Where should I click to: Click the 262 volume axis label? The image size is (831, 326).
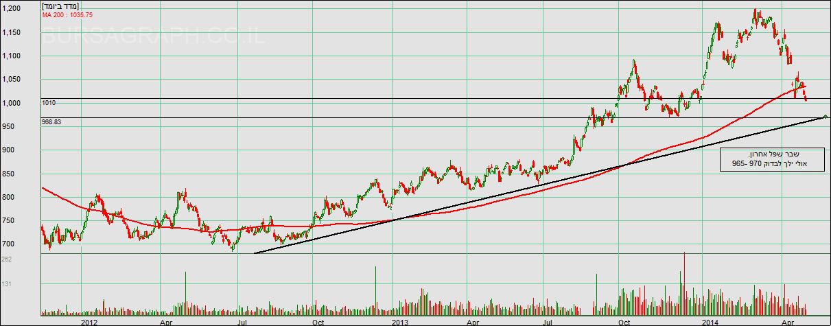click(x=7, y=259)
